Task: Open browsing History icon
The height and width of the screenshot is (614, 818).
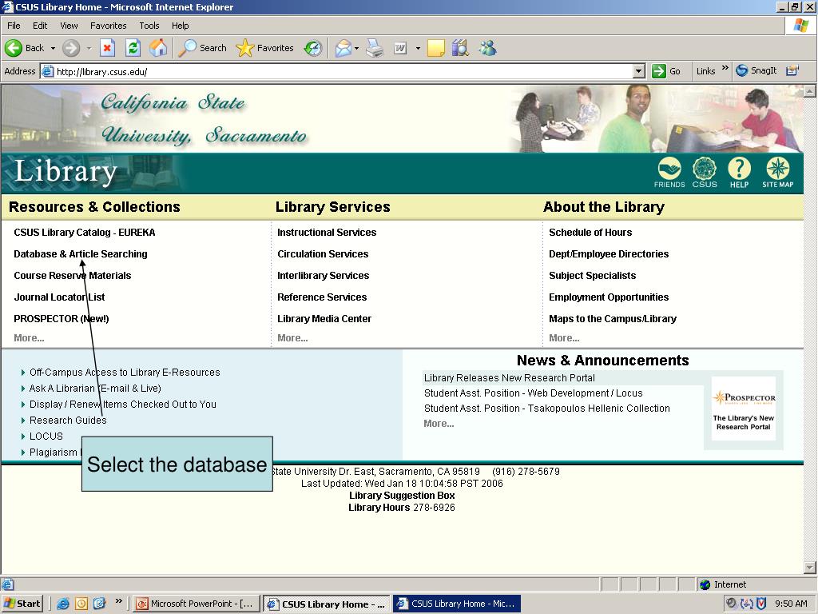Action: (313, 48)
